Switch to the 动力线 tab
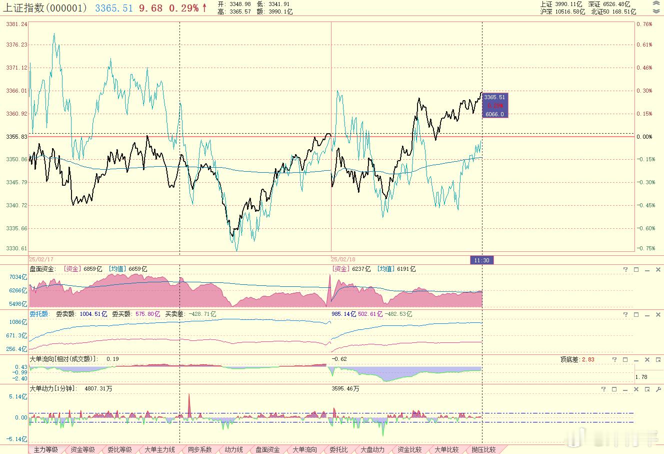The height and width of the screenshot is (454, 664). click(x=234, y=449)
